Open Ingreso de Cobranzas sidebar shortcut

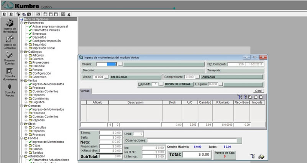[x=10, y=42]
